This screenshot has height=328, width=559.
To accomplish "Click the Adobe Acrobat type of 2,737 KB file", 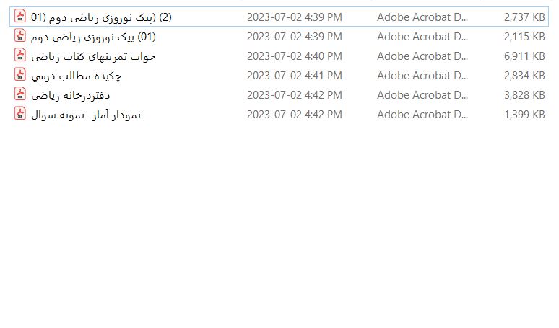I will pos(422,17).
